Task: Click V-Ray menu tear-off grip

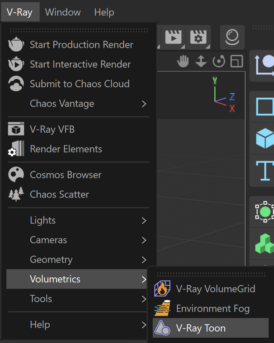Action: click(79, 30)
